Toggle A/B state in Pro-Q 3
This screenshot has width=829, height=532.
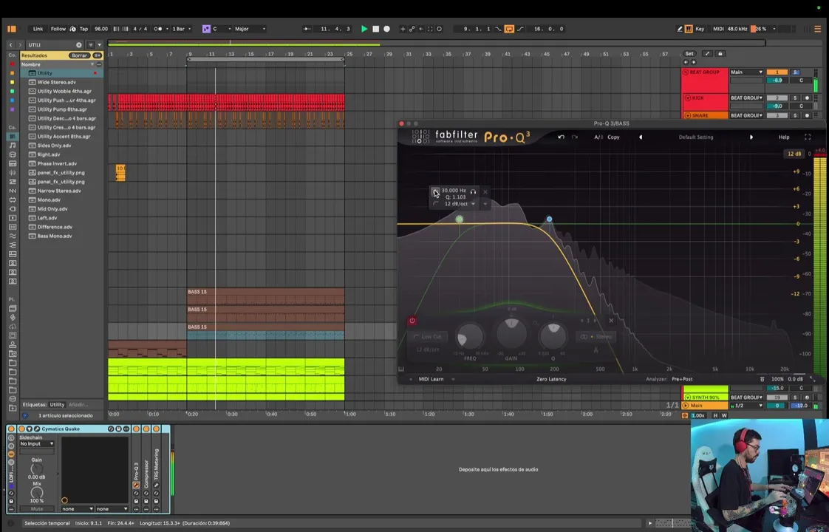click(x=598, y=137)
